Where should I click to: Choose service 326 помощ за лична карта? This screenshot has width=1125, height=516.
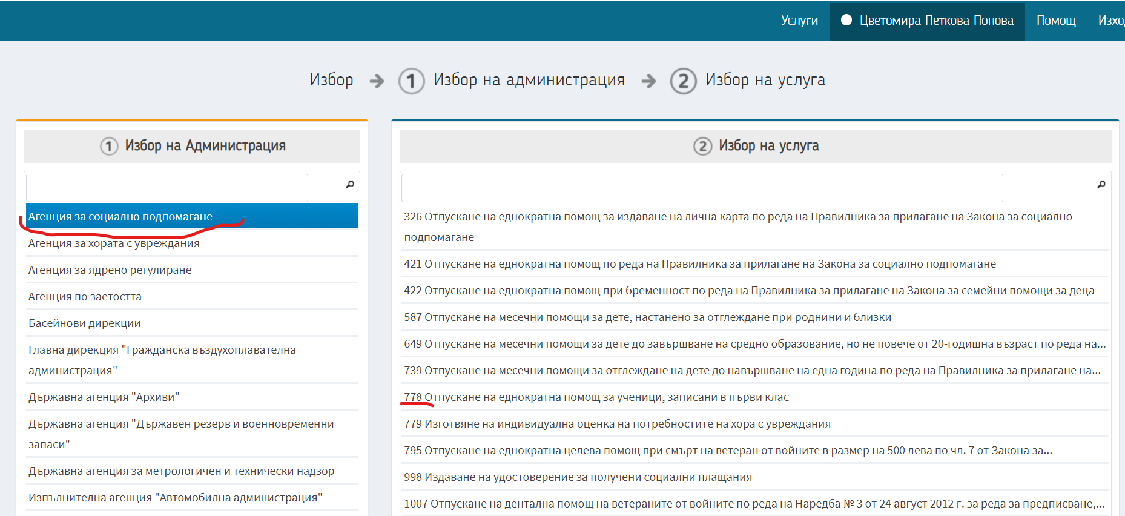[755, 227]
